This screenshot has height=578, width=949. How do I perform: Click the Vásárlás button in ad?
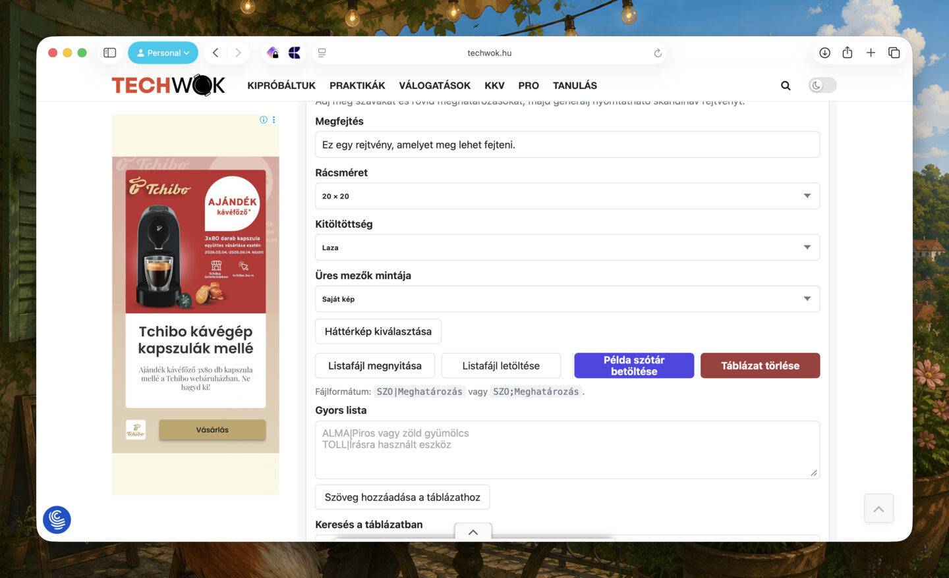[212, 430]
